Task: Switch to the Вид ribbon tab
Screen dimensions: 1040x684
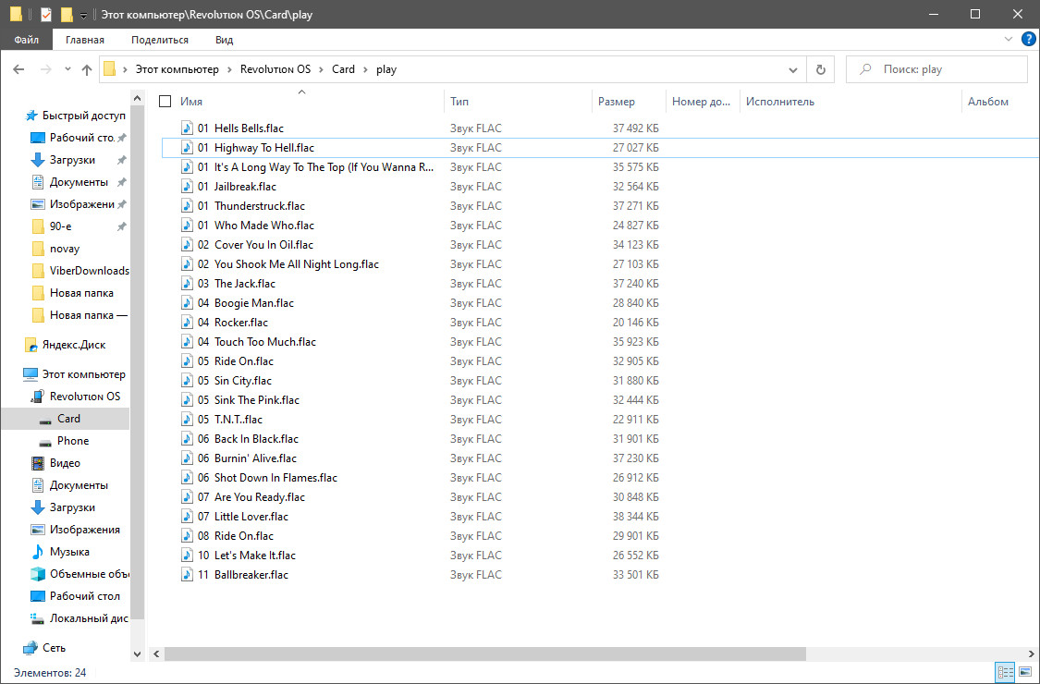Action: (x=224, y=40)
